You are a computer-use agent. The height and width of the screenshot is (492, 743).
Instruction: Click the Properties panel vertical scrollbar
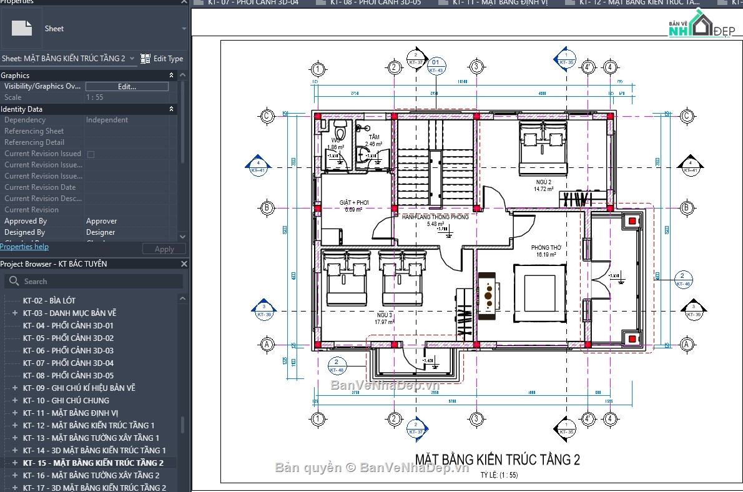pyautogui.click(x=182, y=122)
